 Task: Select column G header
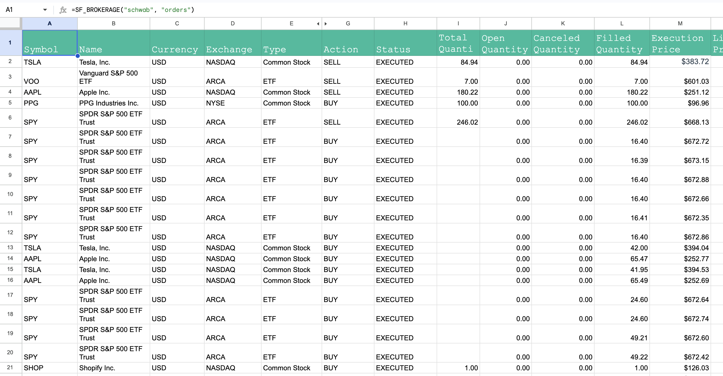pyautogui.click(x=348, y=24)
